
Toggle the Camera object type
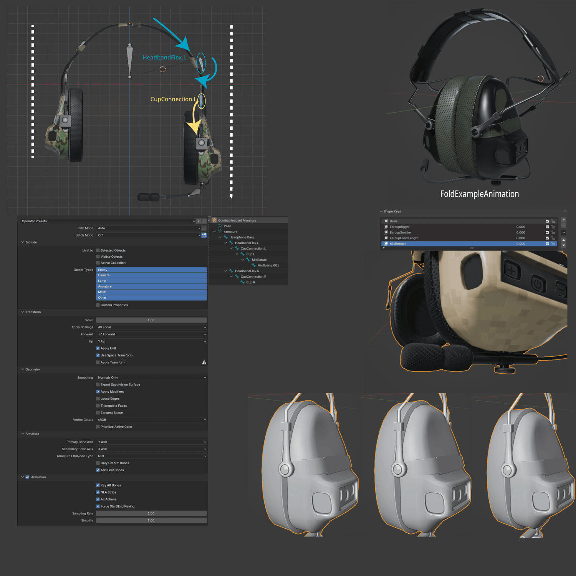(151, 275)
